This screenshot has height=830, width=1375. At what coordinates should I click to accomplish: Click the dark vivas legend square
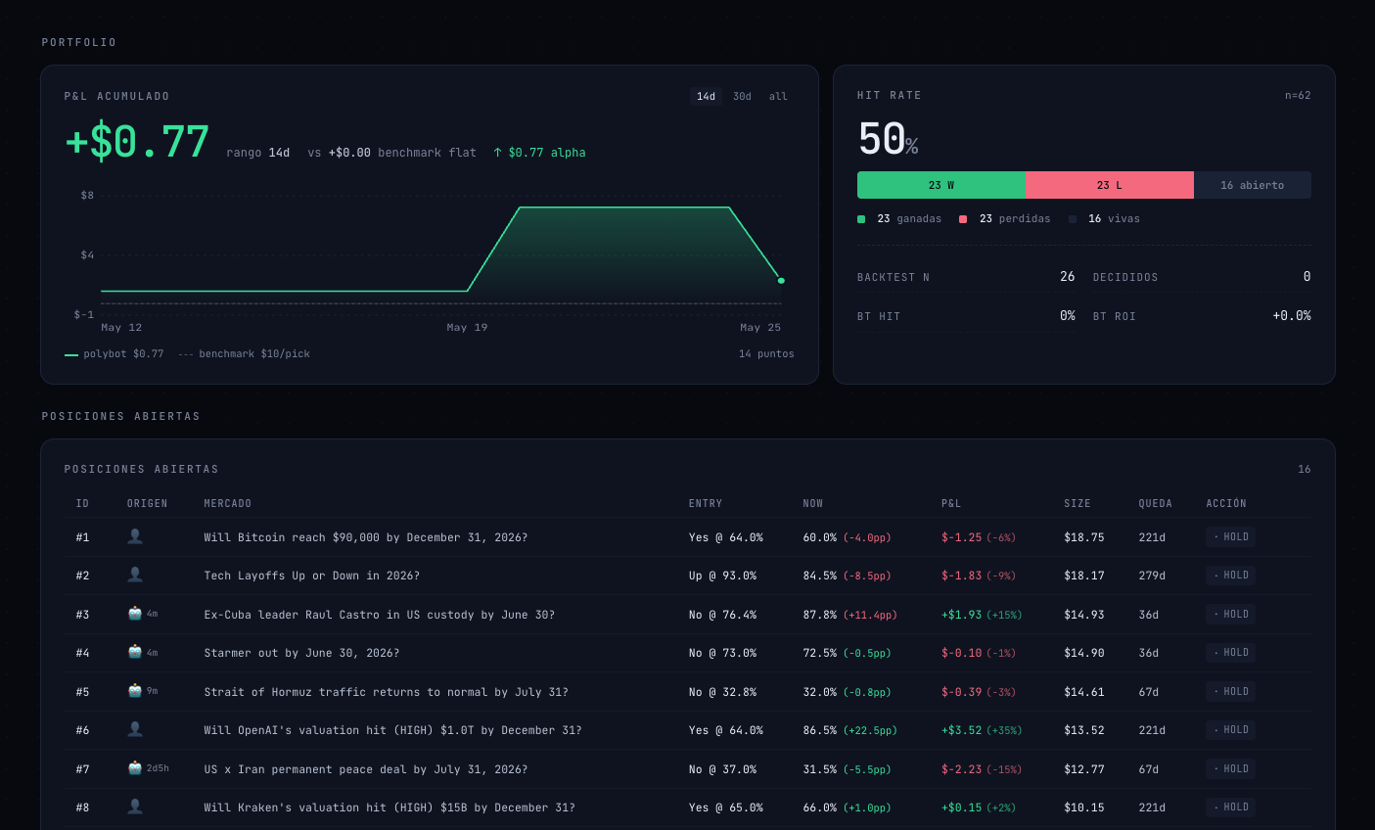1073,219
